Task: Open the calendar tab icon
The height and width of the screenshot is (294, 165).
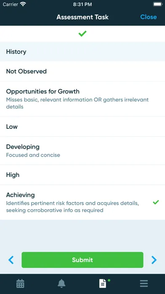Action: point(20,283)
